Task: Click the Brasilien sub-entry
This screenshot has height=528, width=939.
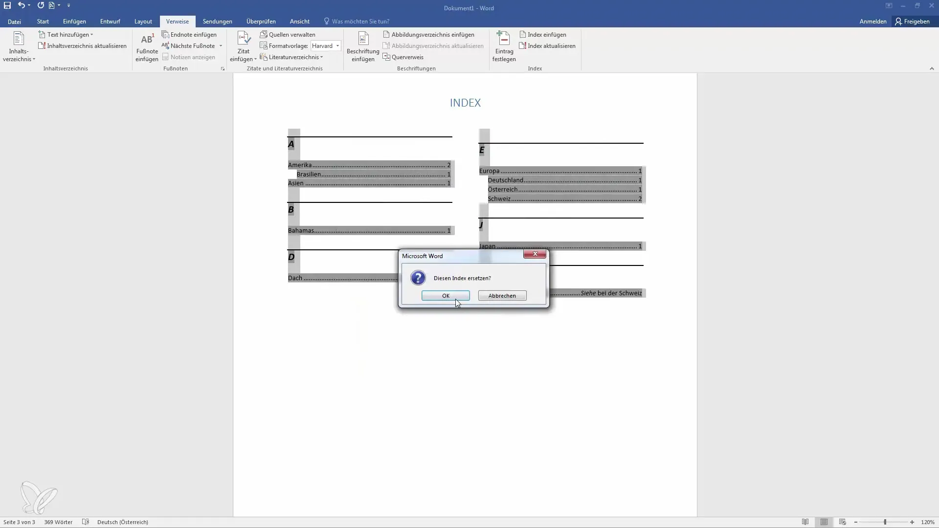Action: pos(374,175)
